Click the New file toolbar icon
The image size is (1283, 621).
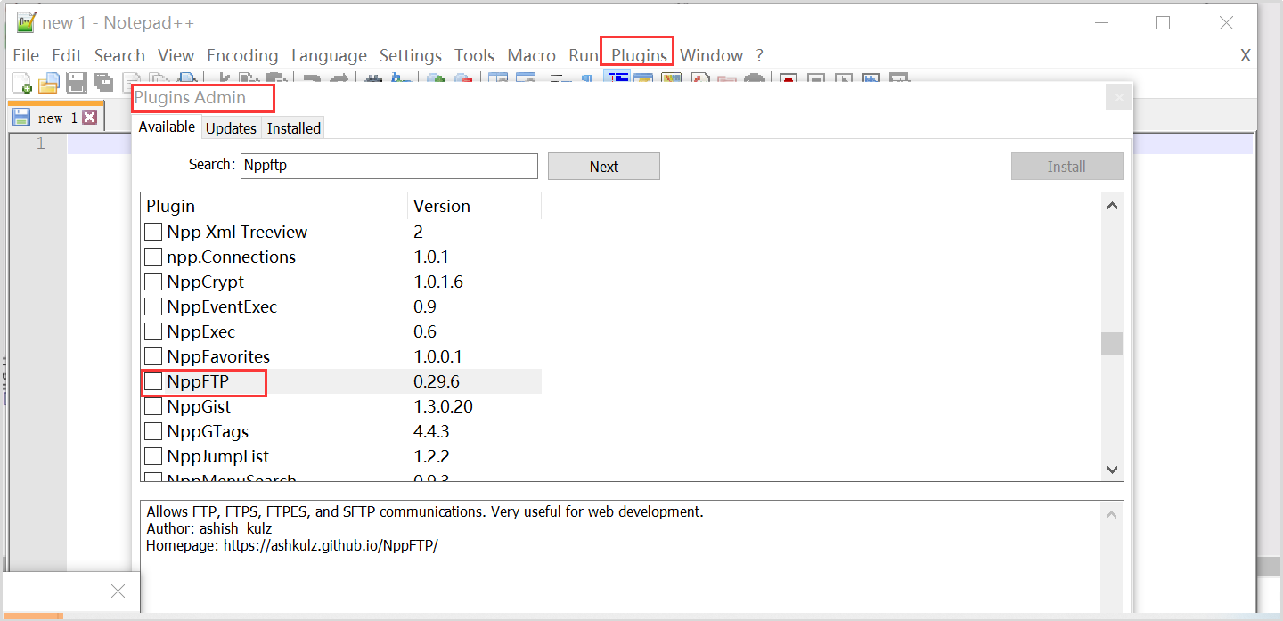point(22,82)
